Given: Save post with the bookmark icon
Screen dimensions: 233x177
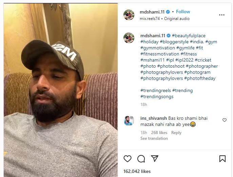Looking at the screenshot, I should [x=222, y=159].
